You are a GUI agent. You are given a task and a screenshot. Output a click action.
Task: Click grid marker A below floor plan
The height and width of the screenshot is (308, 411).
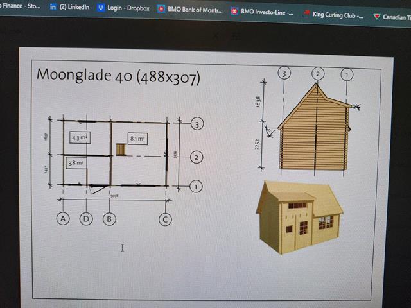pos(64,219)
